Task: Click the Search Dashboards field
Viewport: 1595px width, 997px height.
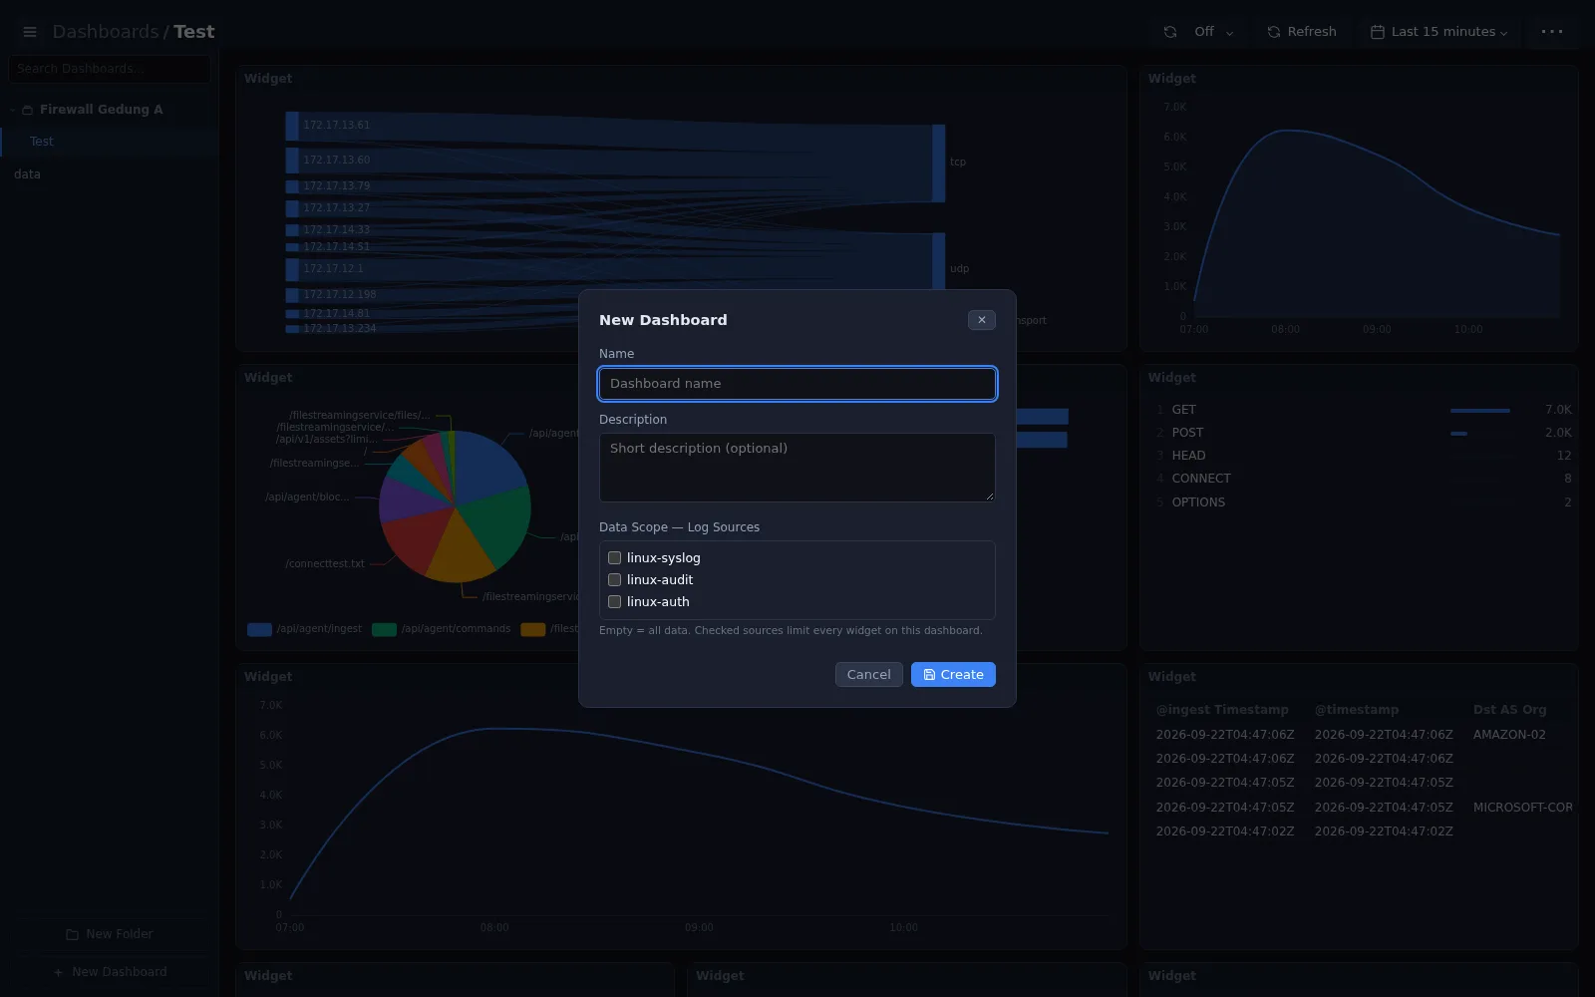Action: pos(109,69)
